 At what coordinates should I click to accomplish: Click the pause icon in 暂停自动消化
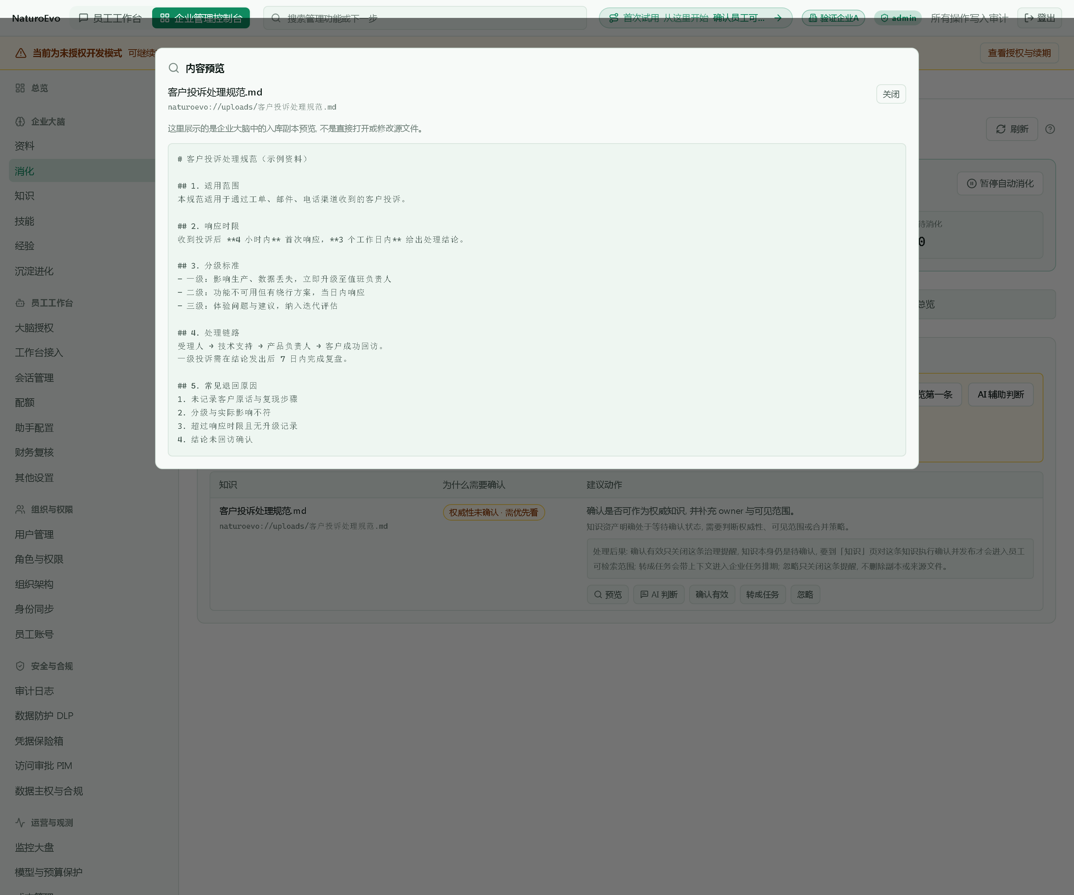click(972, 183)
